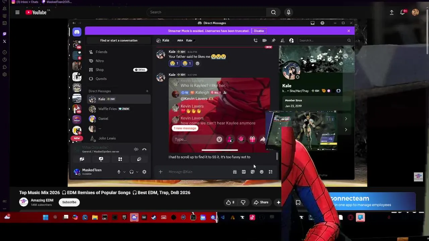Open Windows Start button on taskbar
The image size is (429, 241).
click(x=46, y=218)
